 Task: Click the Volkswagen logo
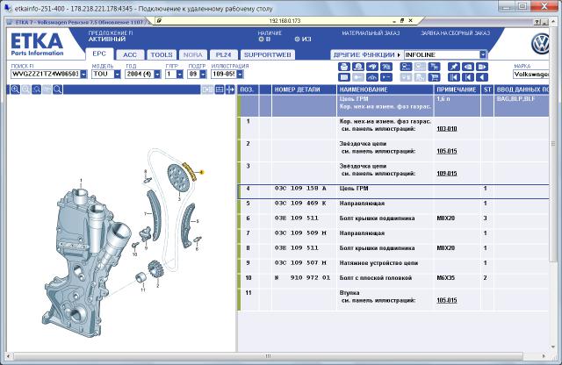[x=540, y=44]
